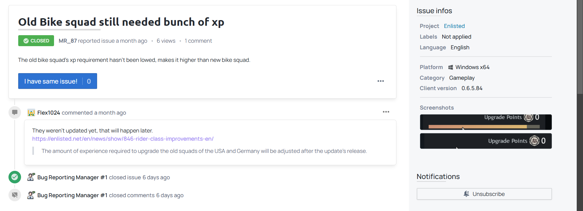
Task: Click the MR_87 reporter username
Action: pos(68,41)
